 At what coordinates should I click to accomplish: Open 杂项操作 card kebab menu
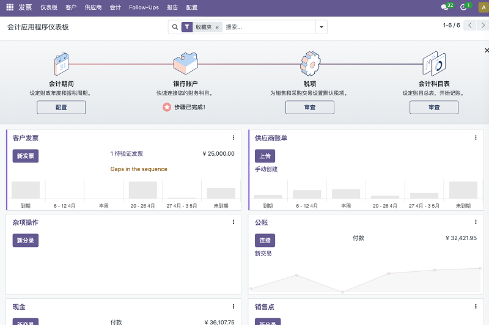(233, 222)
